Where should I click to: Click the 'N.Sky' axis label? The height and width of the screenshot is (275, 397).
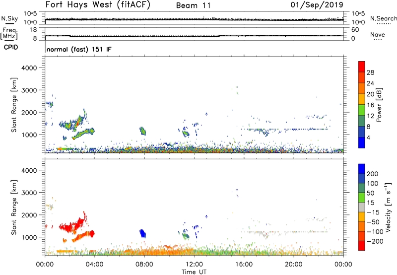point(9,18)
